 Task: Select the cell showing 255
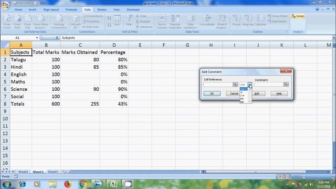(80, 104)
